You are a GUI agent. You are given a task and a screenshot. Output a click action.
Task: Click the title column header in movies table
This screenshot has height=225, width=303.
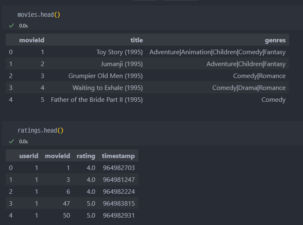(x=136, y=40)
